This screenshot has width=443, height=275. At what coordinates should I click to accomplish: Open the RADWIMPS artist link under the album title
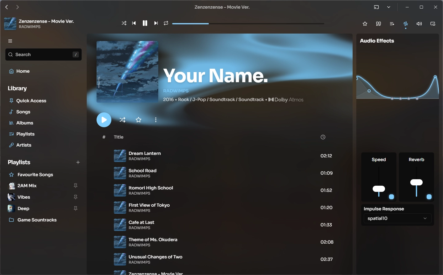pos(176,91)
